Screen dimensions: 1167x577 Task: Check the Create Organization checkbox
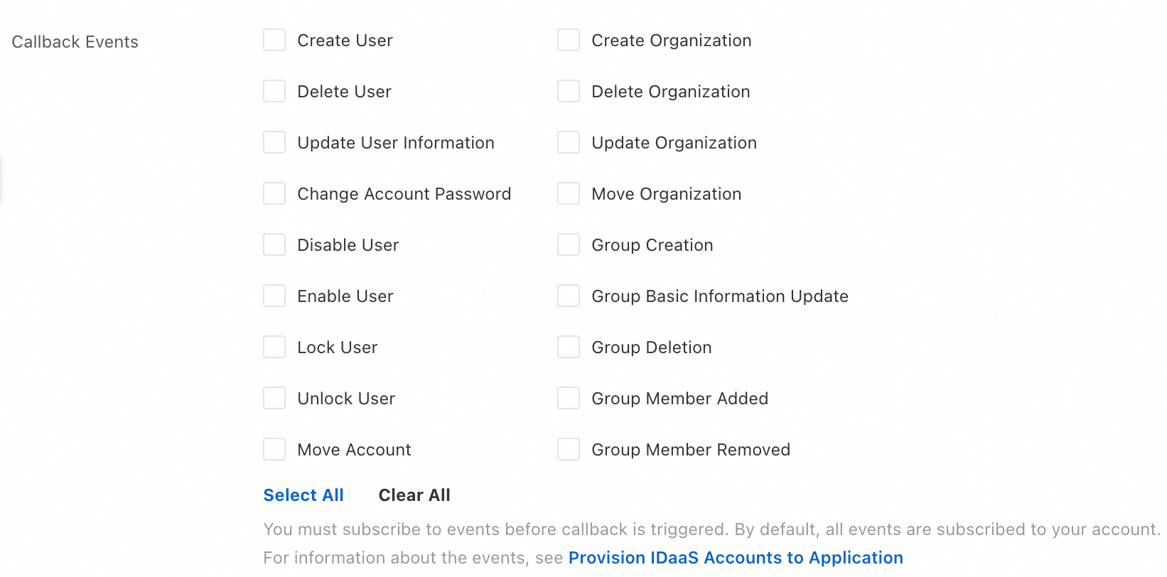point(569,41)
